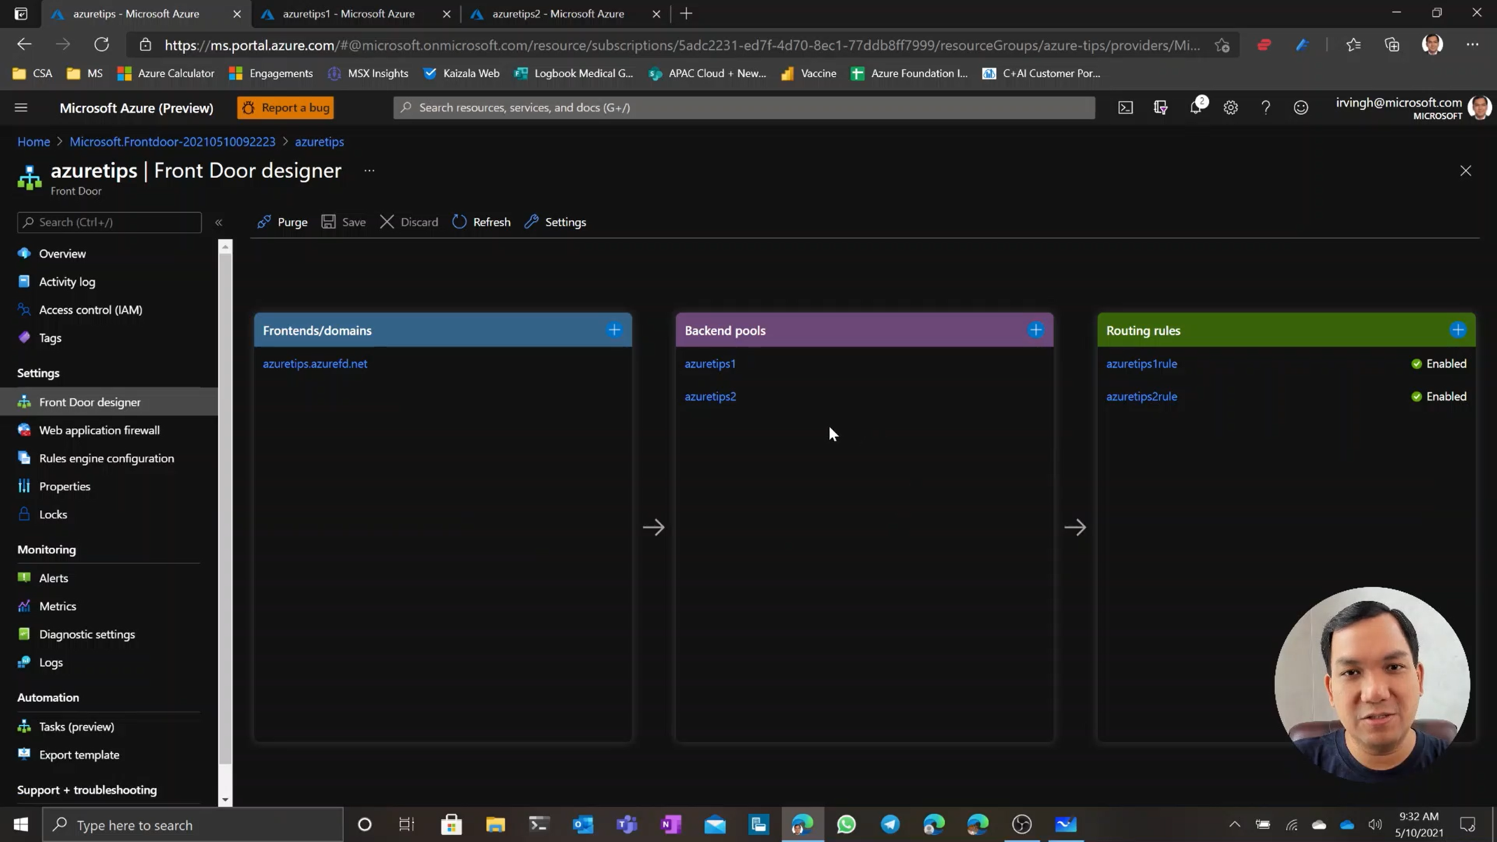The height and width of the screenshot is (842, 1497).
Task: Open portal settings gear icon
Action: pyautogui.click(x=1231, y=108)
